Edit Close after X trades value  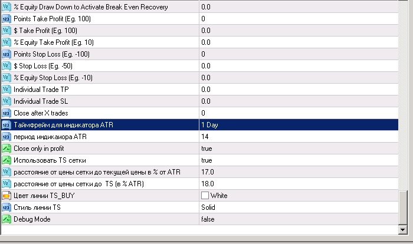coord(299,113)
